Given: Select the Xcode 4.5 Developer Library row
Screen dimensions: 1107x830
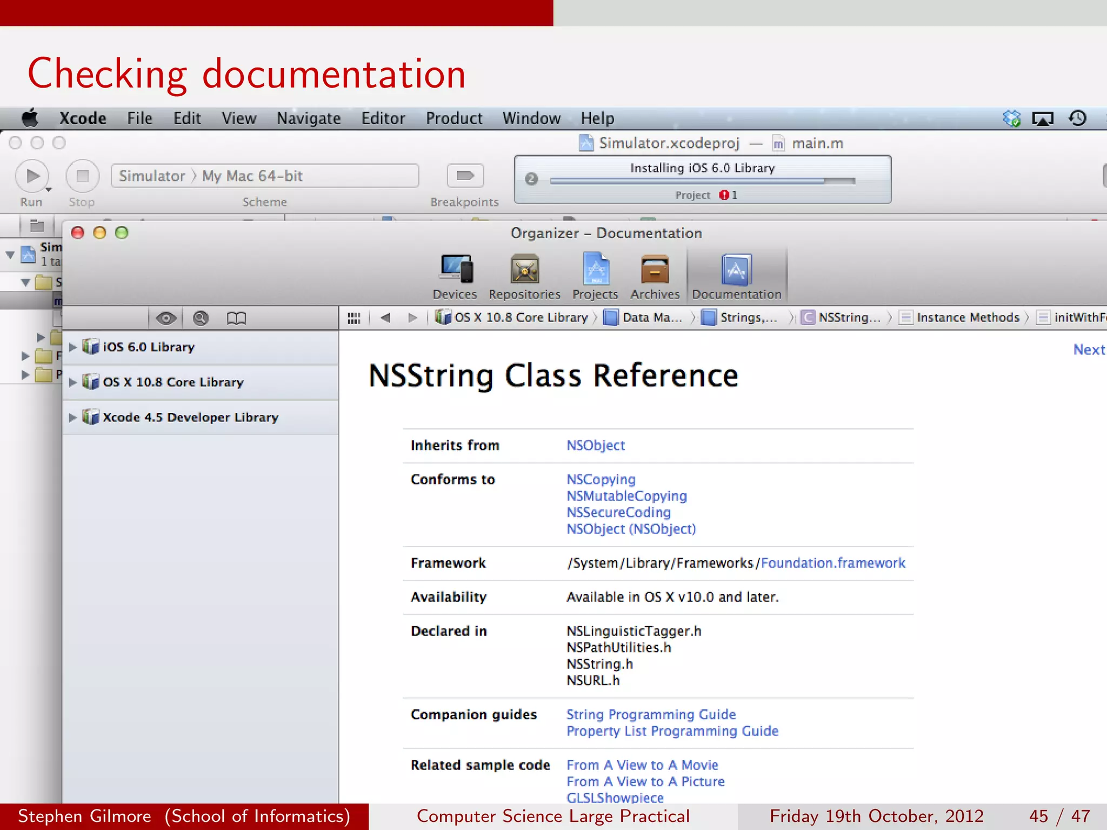Looking at the screenshot, I should coord(201,417).
